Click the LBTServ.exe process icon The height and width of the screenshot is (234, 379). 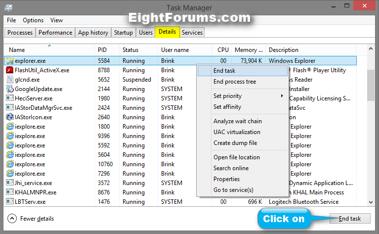pos(10,201)
